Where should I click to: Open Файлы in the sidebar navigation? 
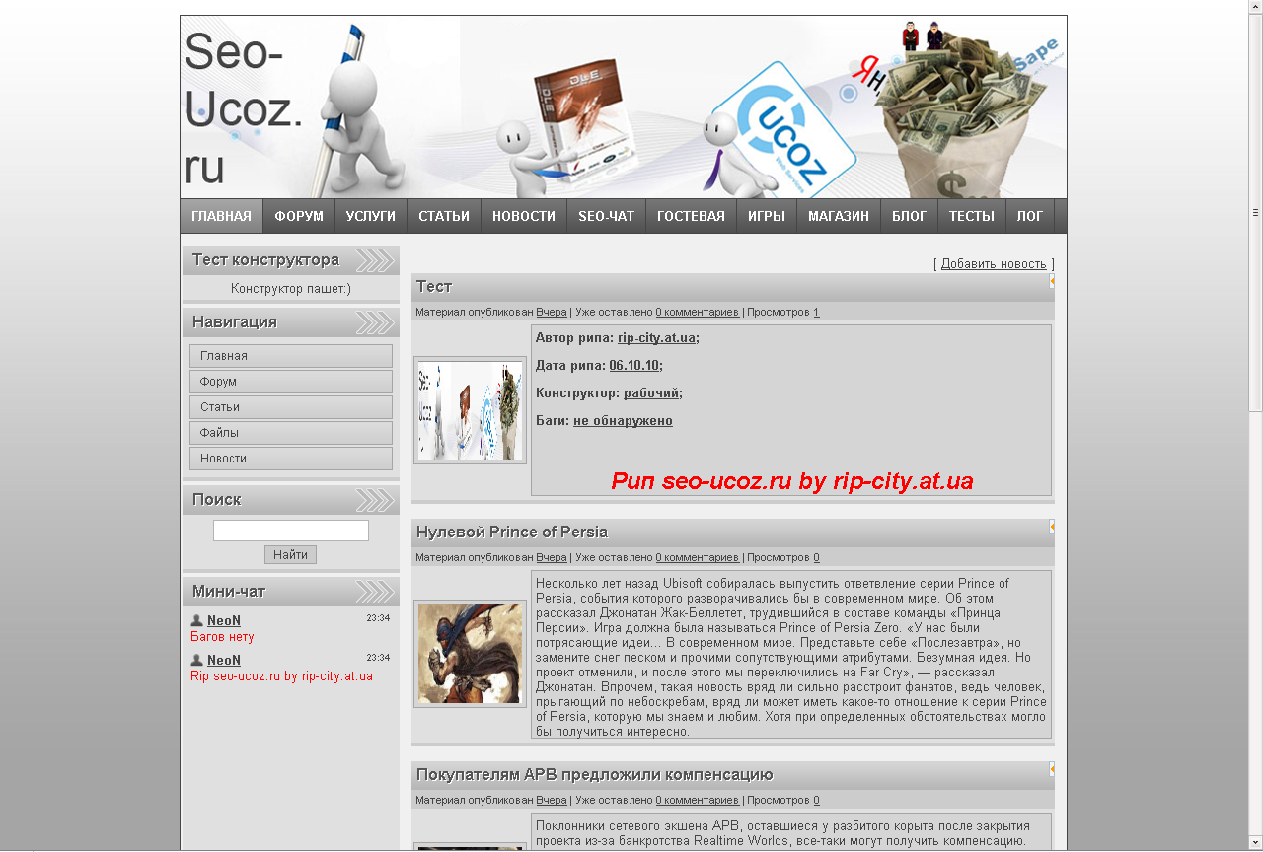pyautogui.click(x=291, y=433)
